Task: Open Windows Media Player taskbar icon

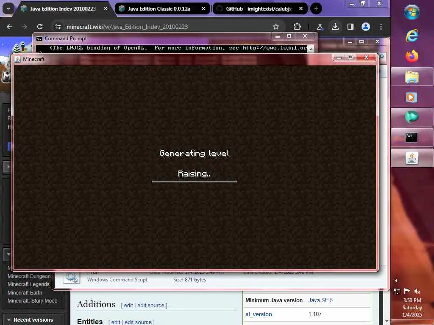Action: (412, 97)
